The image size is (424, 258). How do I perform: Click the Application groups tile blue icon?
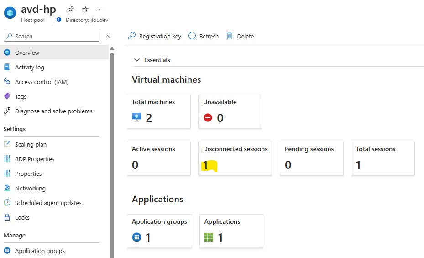(x=136, y=237)
